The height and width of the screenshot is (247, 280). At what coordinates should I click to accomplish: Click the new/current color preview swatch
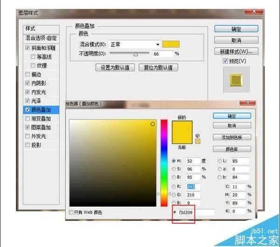click(x=182, y=132)
